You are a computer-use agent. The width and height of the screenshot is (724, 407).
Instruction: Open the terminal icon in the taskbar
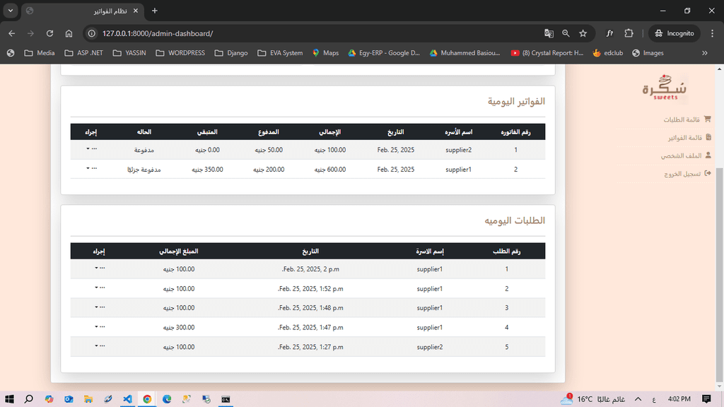pyautogui.click(x=226, y=399)
